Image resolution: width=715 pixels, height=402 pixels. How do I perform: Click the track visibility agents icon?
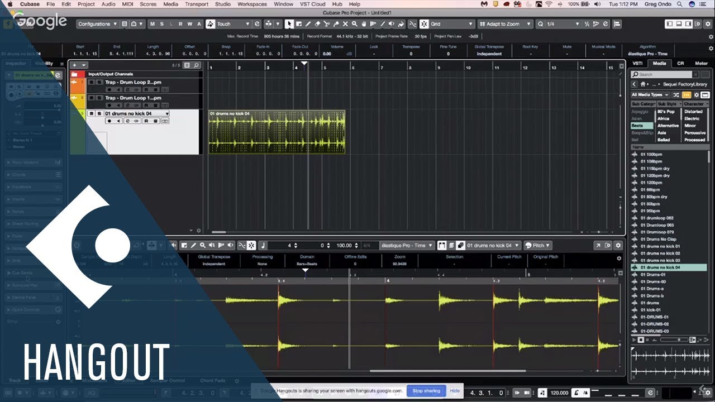click(188, 65)
